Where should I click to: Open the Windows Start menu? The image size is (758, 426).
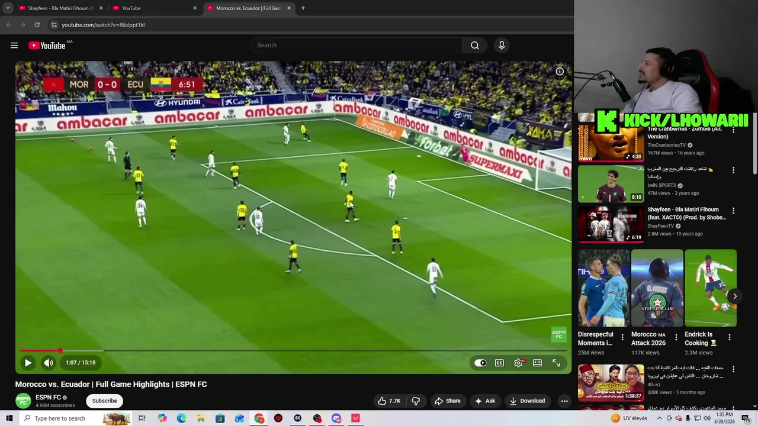click(9, 418)
